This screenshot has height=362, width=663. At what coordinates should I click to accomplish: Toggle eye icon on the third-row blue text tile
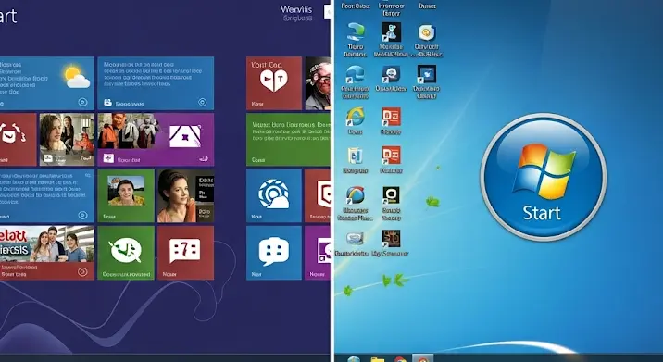82,215
